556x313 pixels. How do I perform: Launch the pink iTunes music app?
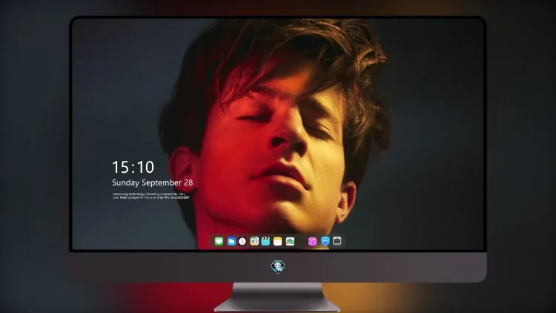point(312,241)
